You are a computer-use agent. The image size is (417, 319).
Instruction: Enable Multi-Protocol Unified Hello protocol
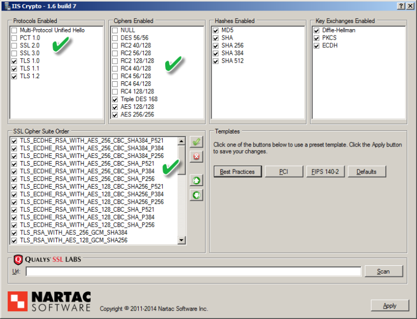(x=14, y=30)
